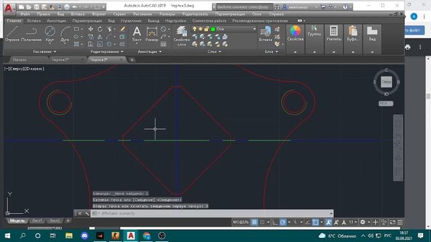Open the Вставка block insert tool
Screen dimensions: 431x242
265,34
